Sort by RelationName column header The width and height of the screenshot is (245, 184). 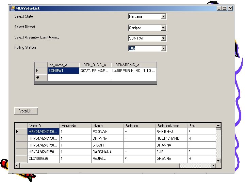coord(171,126)
